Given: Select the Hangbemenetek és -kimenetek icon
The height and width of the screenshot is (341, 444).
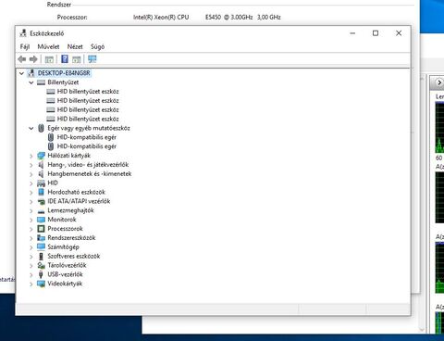Looking at the screenshot, I should (41, 174).
